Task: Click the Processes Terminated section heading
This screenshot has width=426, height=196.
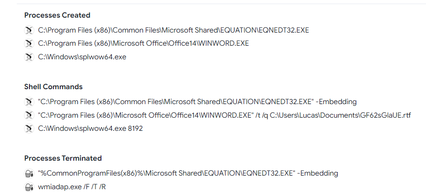Action: tap(63, 158)
